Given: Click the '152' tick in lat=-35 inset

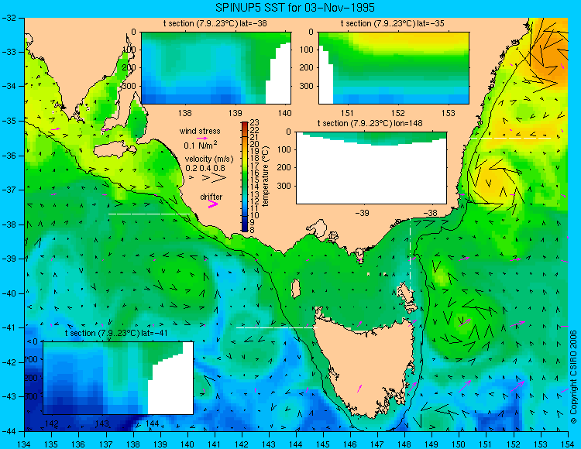Looking at the screenshot, I should pyautogui.click(x=398, y=113).
